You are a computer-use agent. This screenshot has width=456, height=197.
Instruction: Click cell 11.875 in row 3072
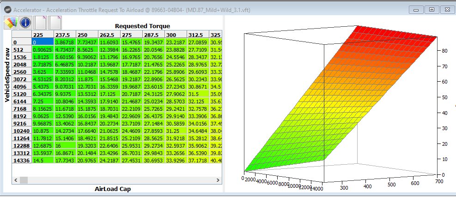[87, 79]
